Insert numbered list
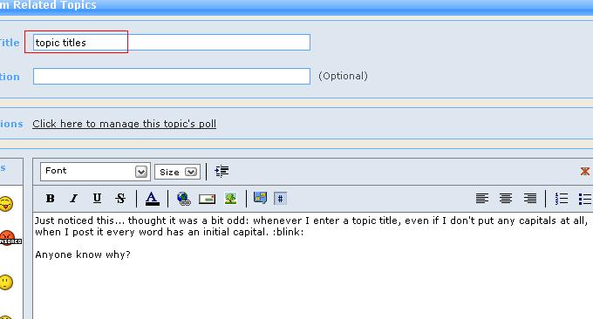 (x=562, y=199)
